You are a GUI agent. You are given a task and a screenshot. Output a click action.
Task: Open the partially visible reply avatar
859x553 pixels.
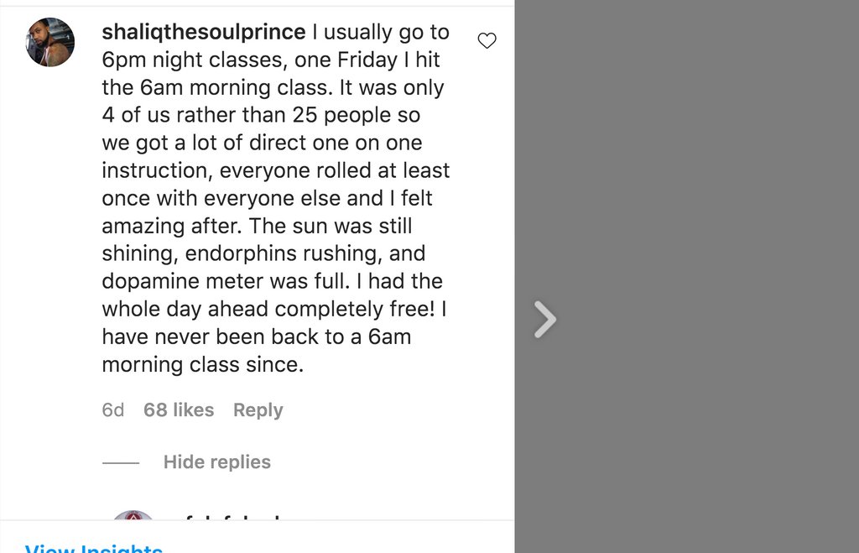[133, 515]
